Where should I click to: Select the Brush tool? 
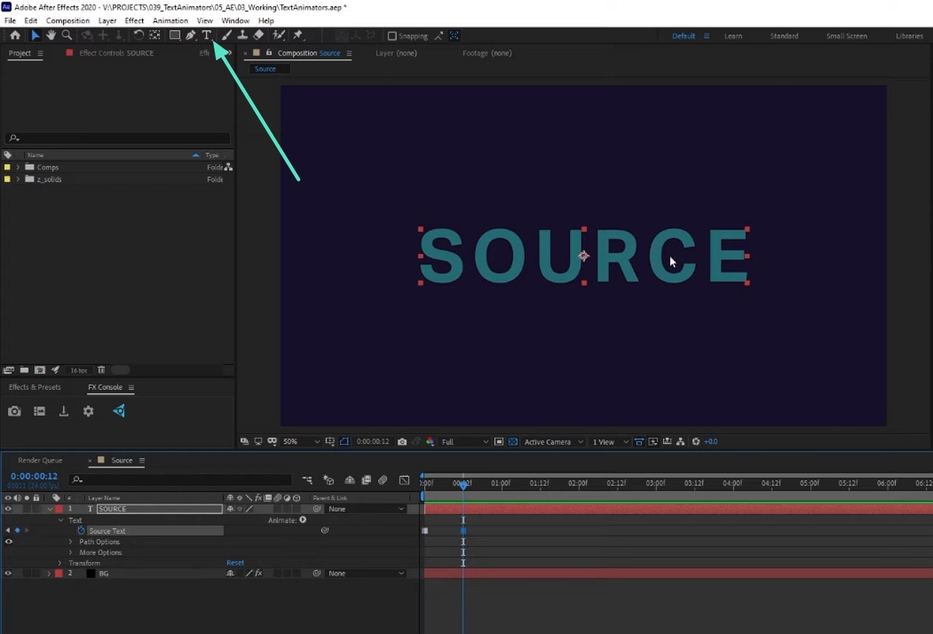227,35
